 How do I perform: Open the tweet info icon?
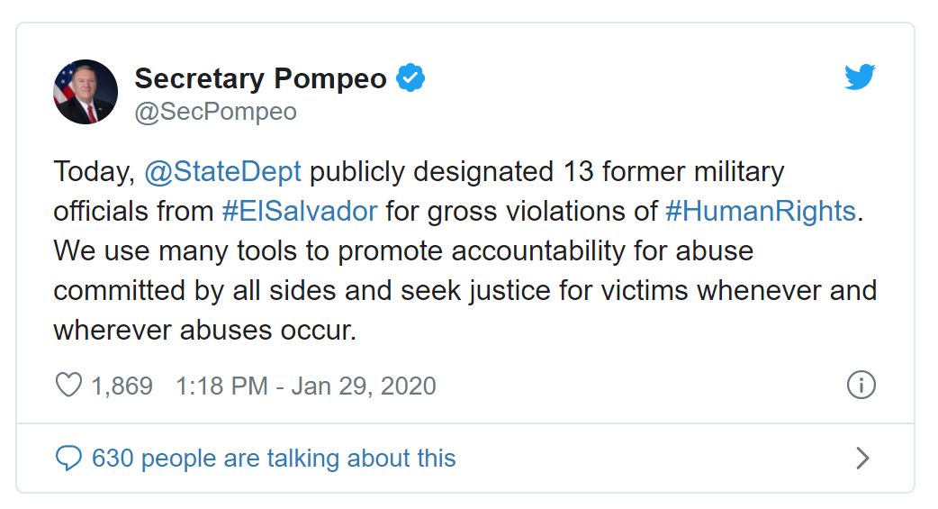click(x=861, y=386)
